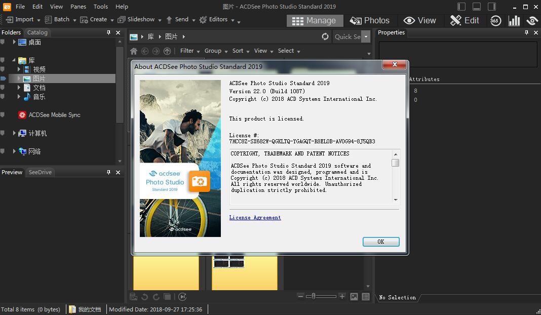541x315 pixels.
Task: Open the Filter dropdown
Action: coord(188,51)
